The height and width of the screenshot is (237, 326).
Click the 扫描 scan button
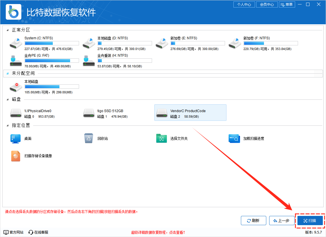(310, 220)
